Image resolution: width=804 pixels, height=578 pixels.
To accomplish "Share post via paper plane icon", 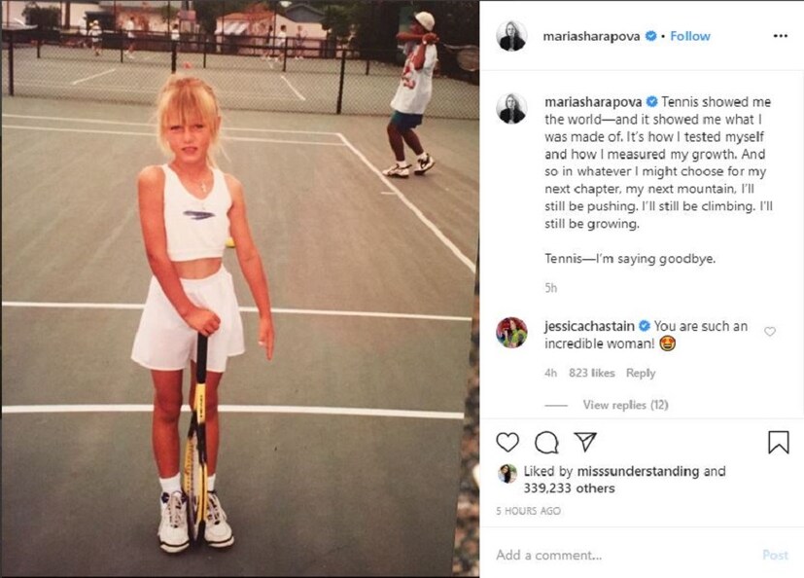I will coord(585,442).
